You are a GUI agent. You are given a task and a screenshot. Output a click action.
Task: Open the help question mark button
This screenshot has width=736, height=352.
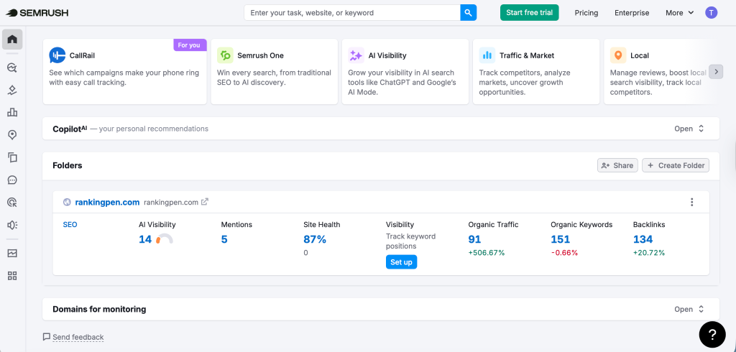pyautogui.click(x=712, y=334)
